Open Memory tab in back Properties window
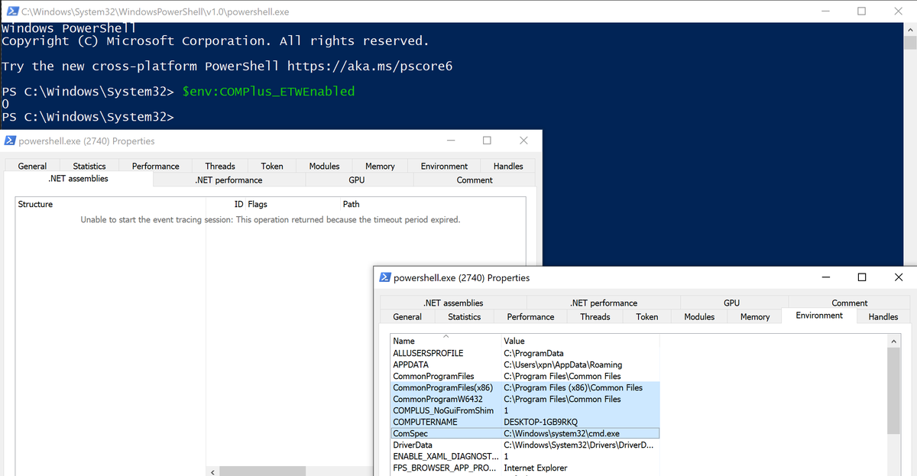Viewport: 917px width, 476px height. pos(380,166)
